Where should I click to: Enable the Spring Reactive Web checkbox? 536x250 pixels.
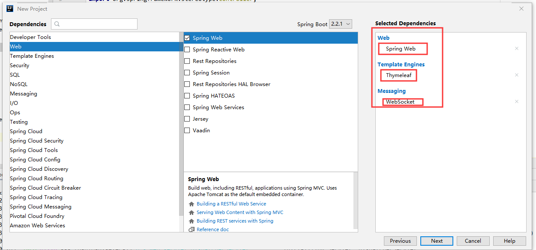187,50
